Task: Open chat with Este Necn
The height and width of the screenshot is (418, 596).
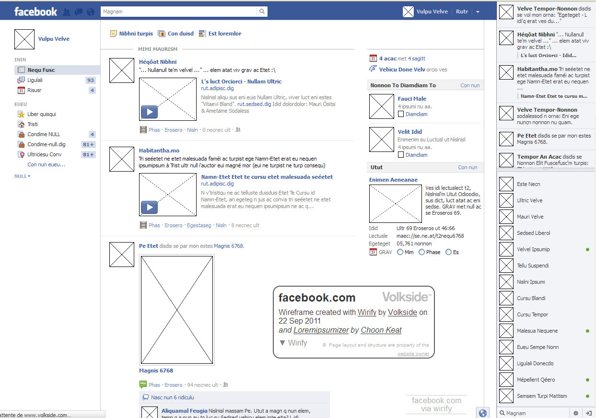Action: click(x=547, y=184)
